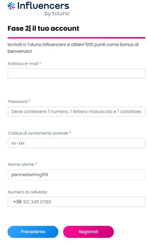Submit the form with Registrati
Viewport: 148px width, 244px height.
pos(89,232)
